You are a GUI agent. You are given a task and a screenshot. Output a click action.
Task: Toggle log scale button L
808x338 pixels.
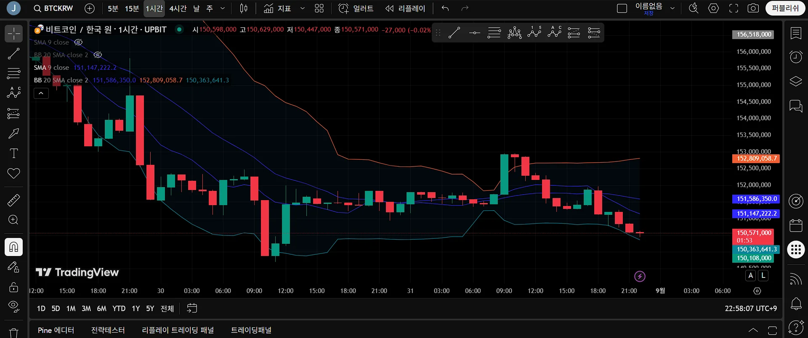click(x=763, y=276)
